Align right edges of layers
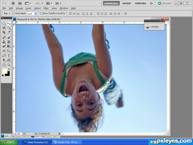193x145 pixels. click(x=91, y=14)
